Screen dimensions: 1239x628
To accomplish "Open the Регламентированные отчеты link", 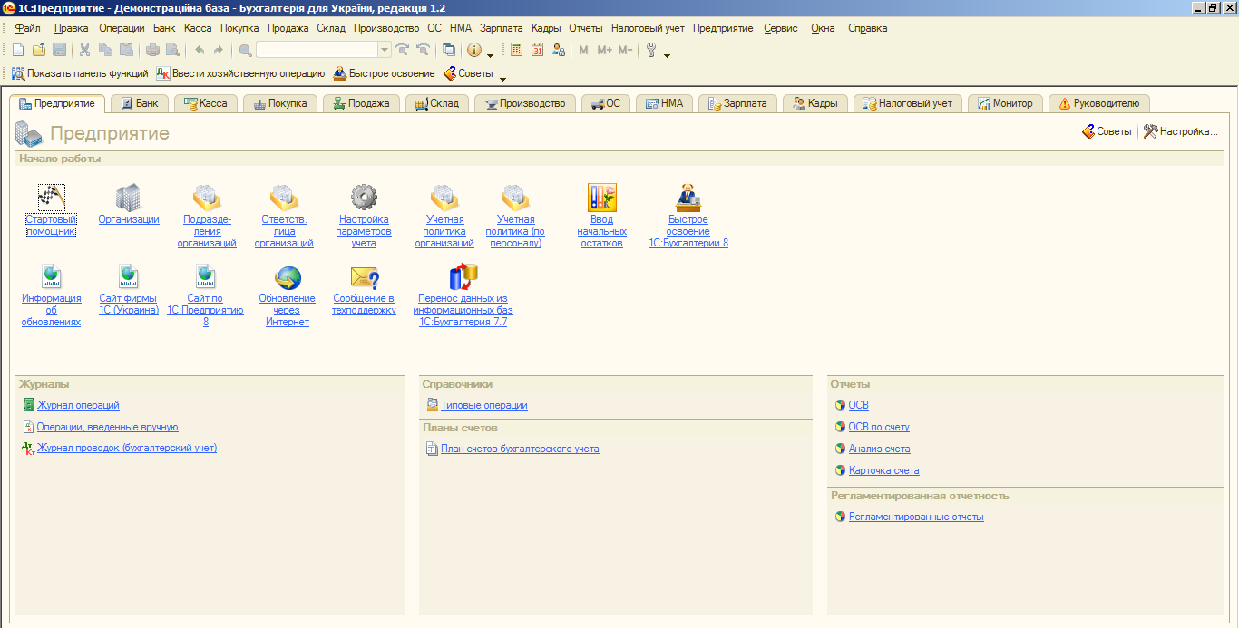I will coord(916,517).
